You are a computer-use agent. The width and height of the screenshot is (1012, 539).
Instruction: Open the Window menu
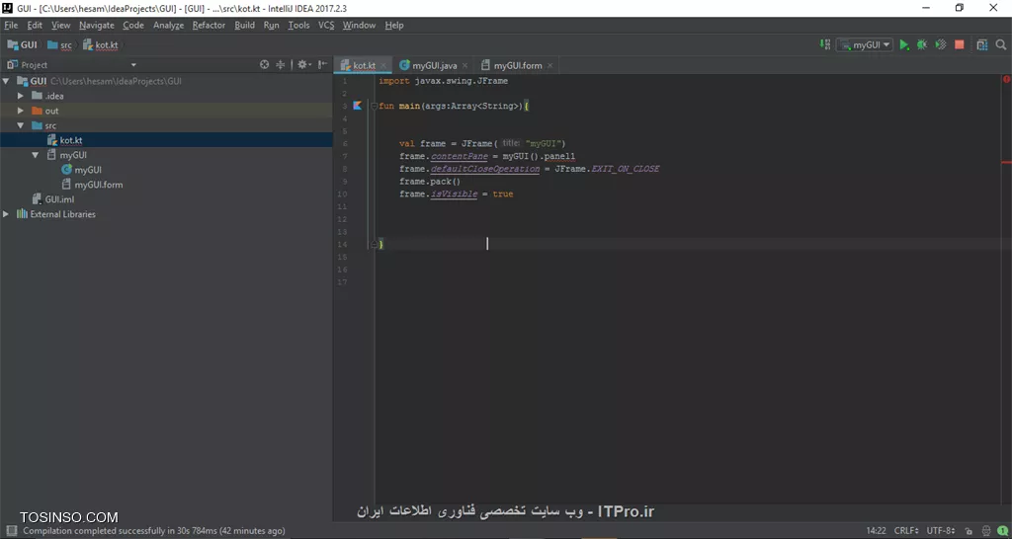359,25
